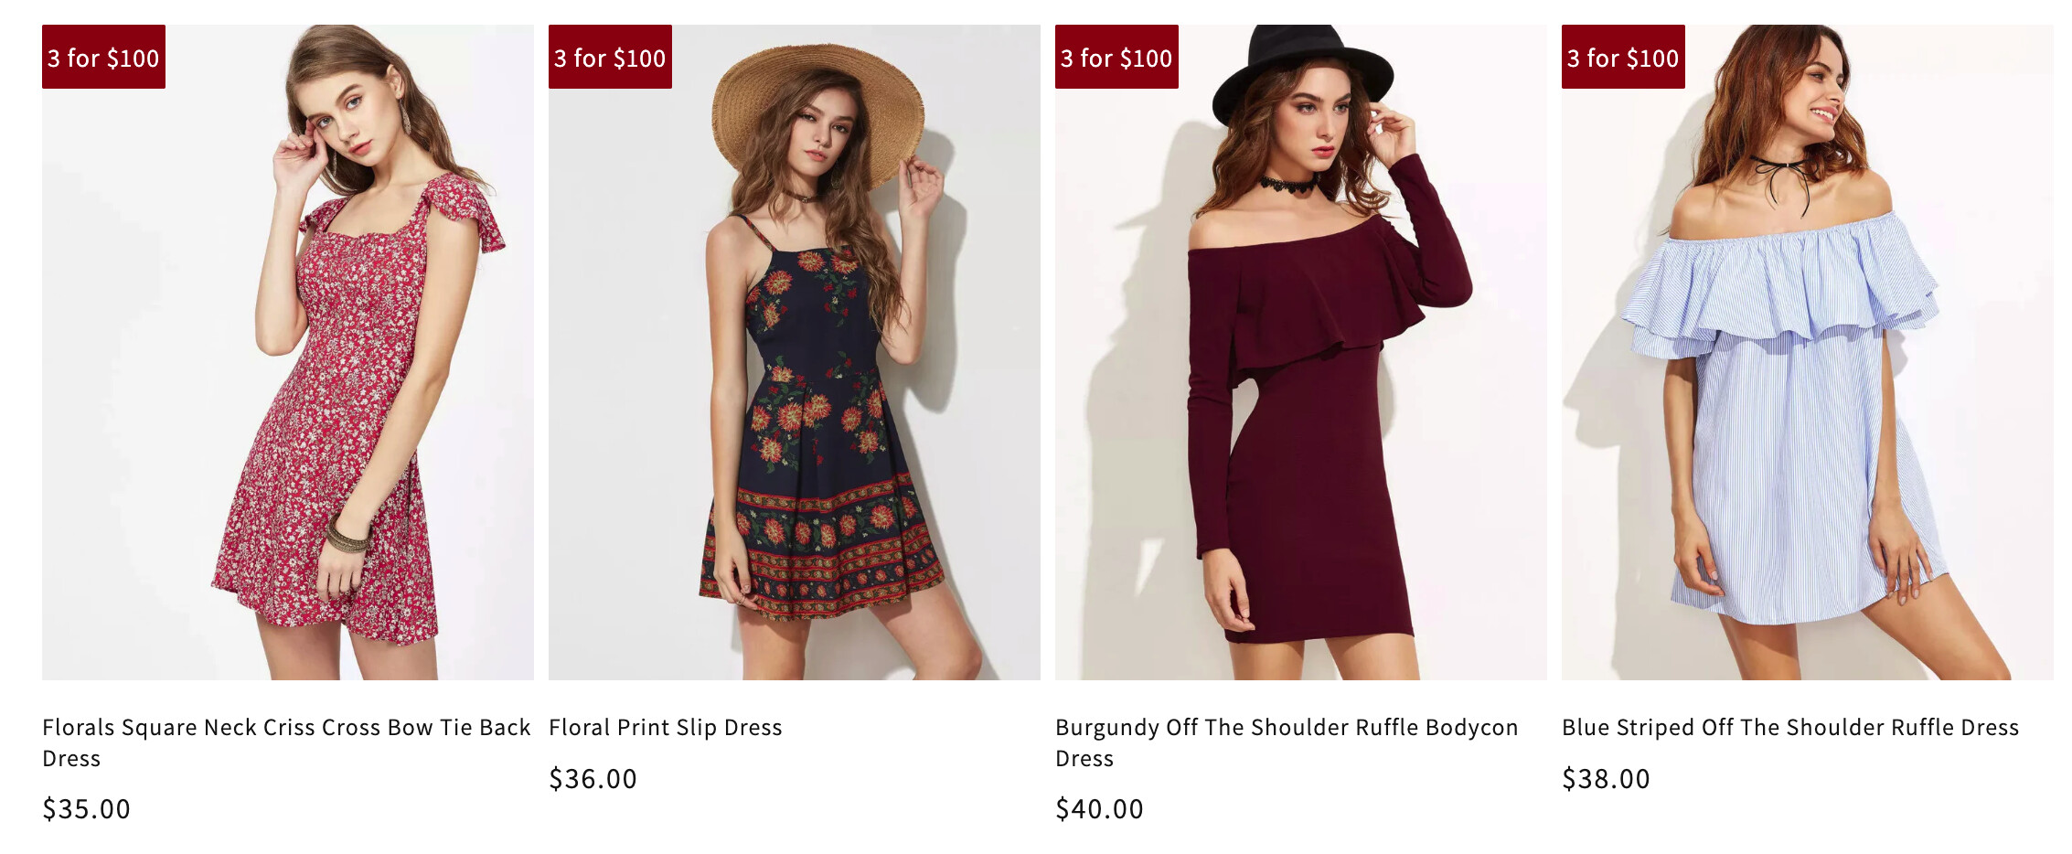The width and height of the screenshot is (2072, 854).
Task: Click the 3 for $100 badge on red floral dress
Action: pos(103,58)
